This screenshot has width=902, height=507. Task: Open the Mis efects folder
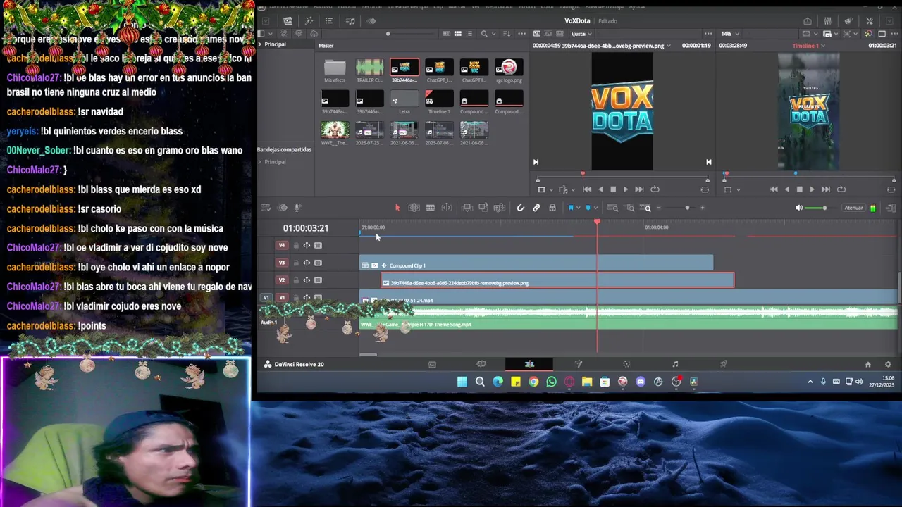335,68
